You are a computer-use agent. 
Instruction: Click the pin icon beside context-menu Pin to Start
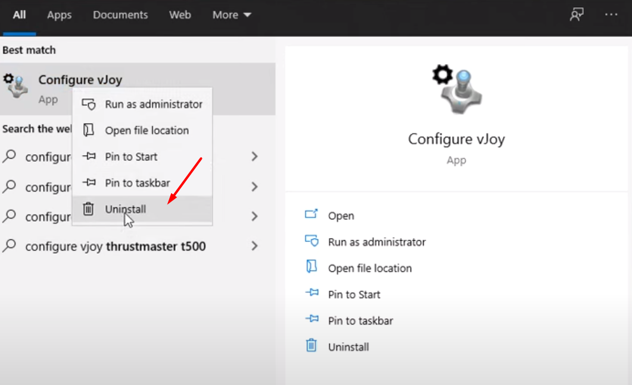89,156
